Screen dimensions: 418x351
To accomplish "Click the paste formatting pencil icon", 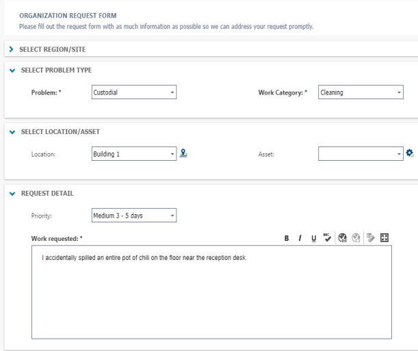I will (x=371, y=237).
